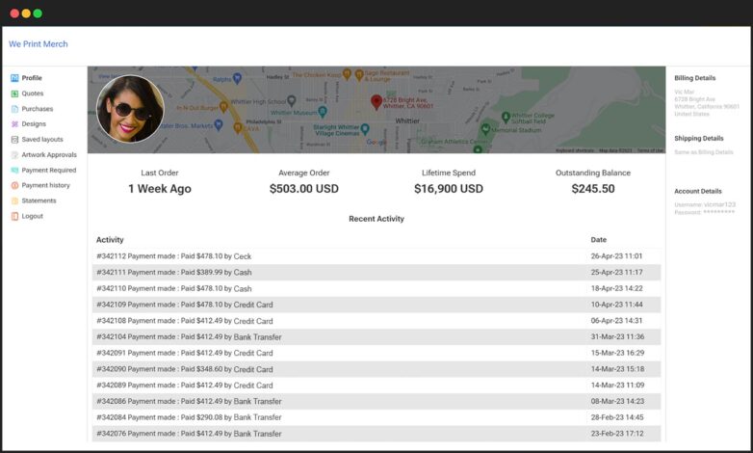The image size is (753, 453).
Task: Click the Payment history icon
Action: 14,186
